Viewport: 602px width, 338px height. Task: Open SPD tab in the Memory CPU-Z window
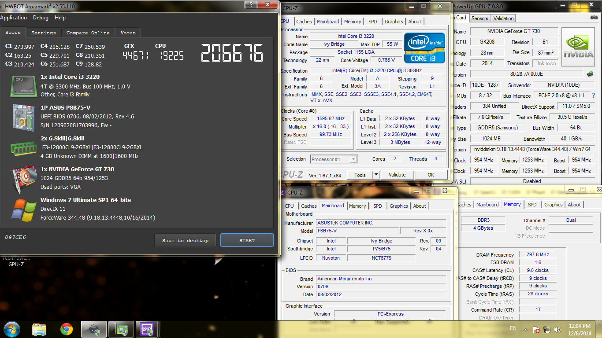(532, 205)
